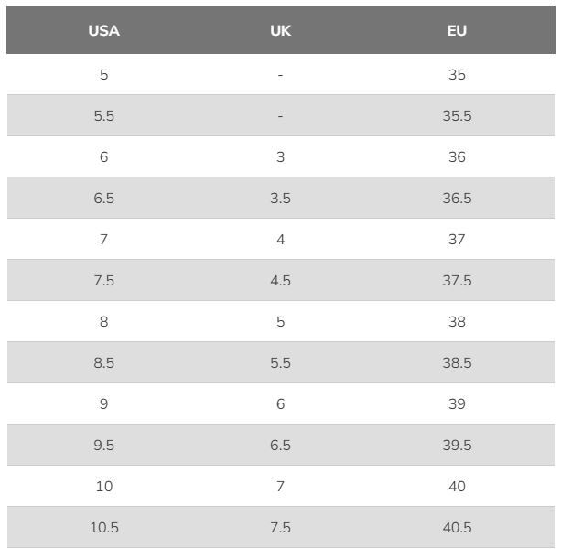Select USA size 8.5 cell
The image size is (561, 559).
click(x=103, y=362)
